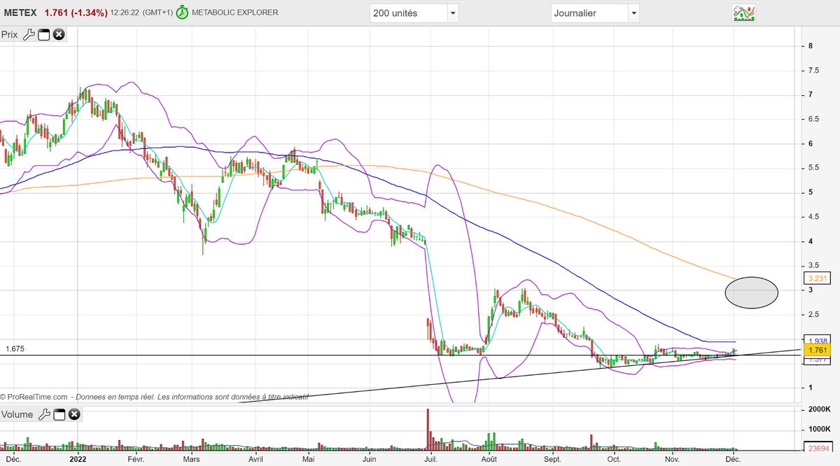Image resolution: width=840 pixels, height=466 pixels.
Task: Click the yellow 1.761 price tag
Action: 818,350
